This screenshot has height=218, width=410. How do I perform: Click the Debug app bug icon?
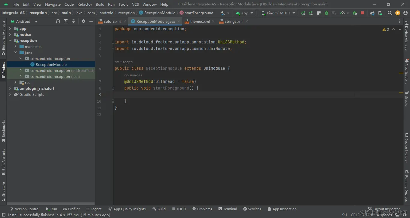coord(326,13)
